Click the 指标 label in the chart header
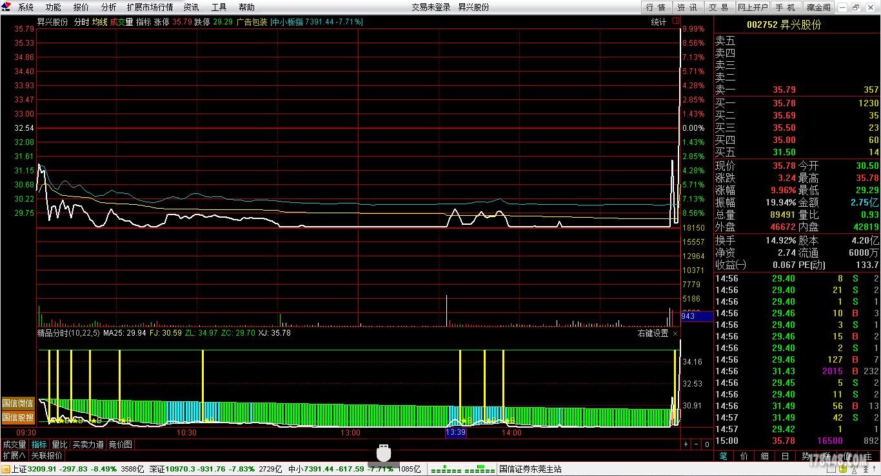The width and height of the screenshot is (881, 476). (x=143, y=21)
